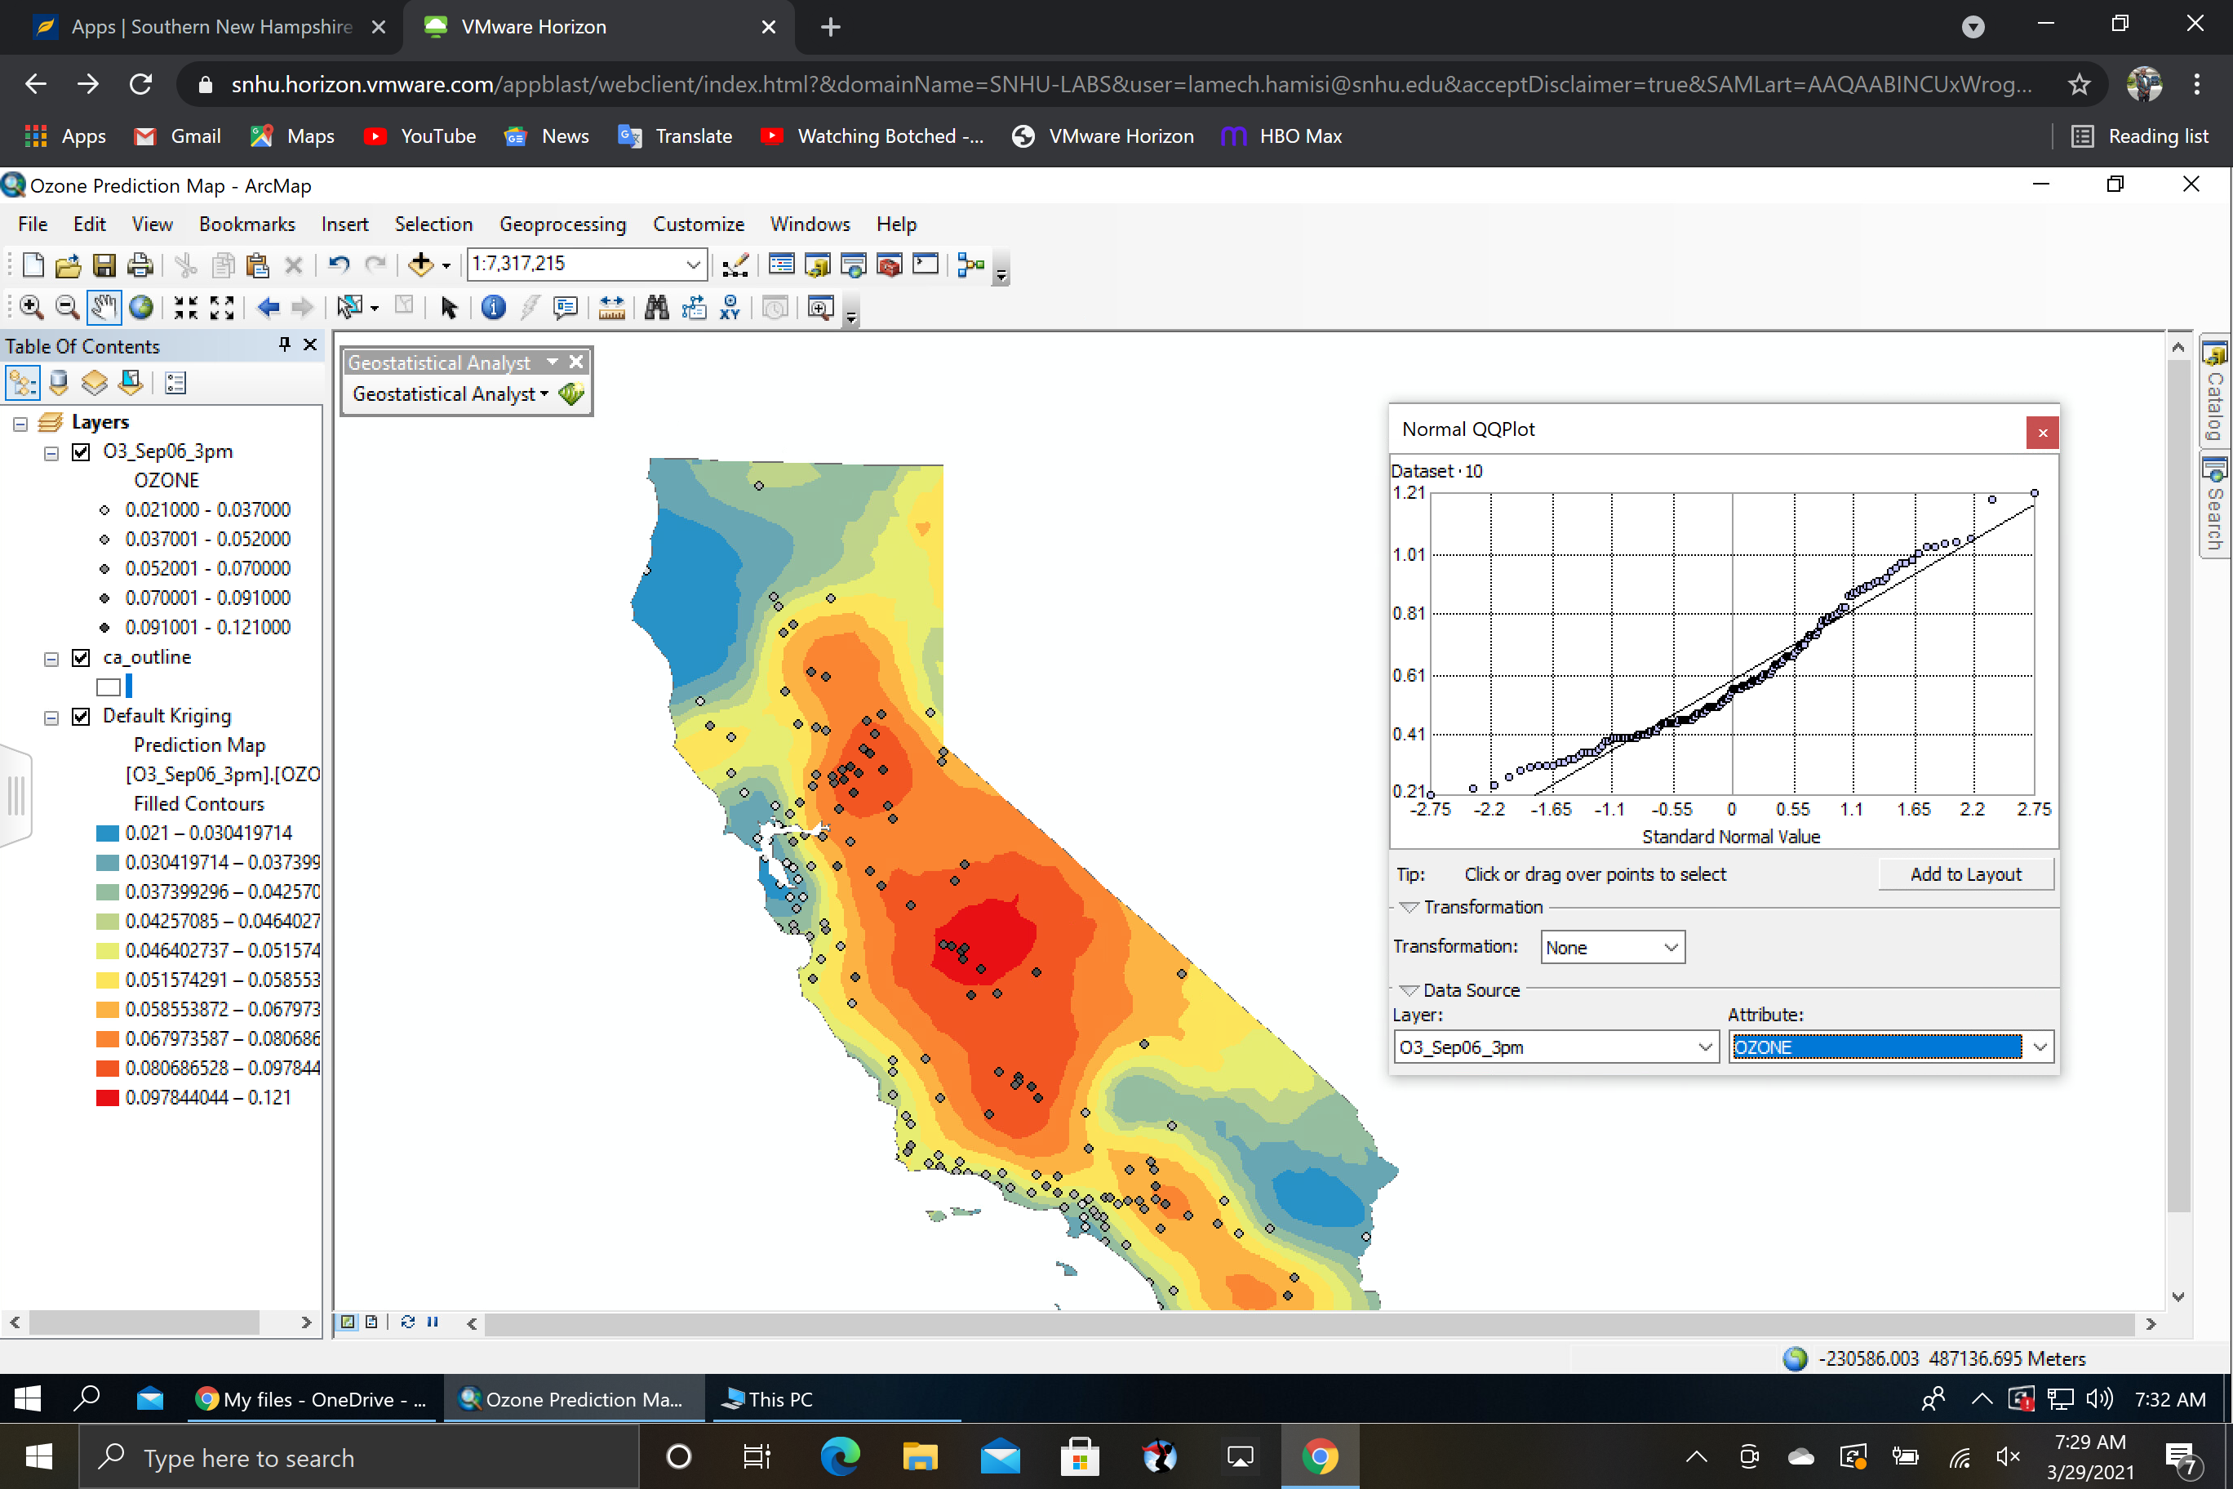Viewport: 2233px width, 1489px height.
Task: Open the ModelBuilder window
Action: click(x=970, y=265)
